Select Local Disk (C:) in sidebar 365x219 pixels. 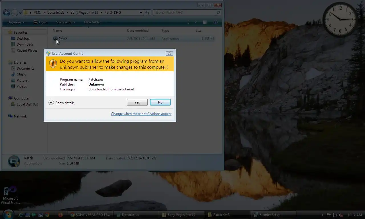[x=27, y=104]
